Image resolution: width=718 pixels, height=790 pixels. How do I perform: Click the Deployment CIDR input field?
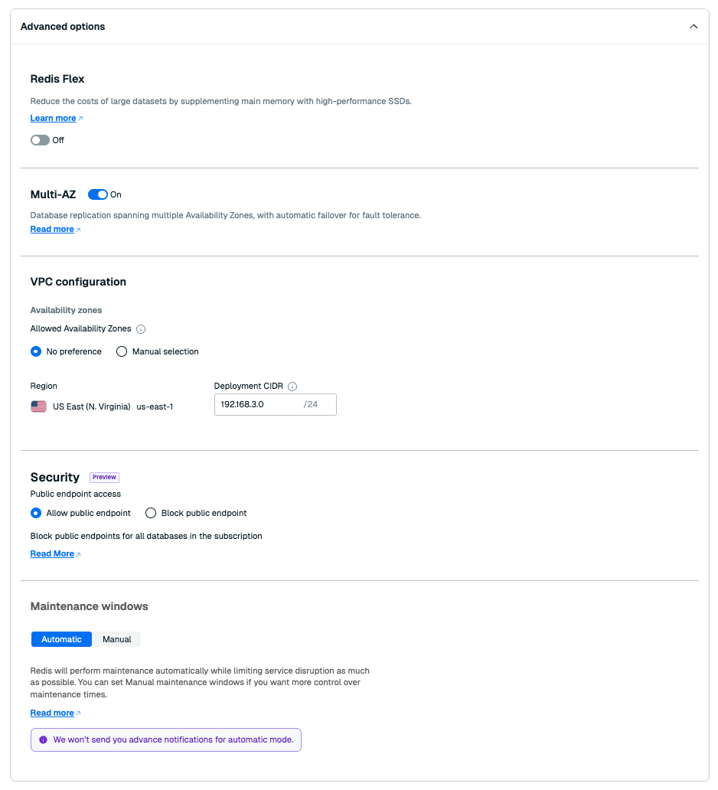pos(257,404)
